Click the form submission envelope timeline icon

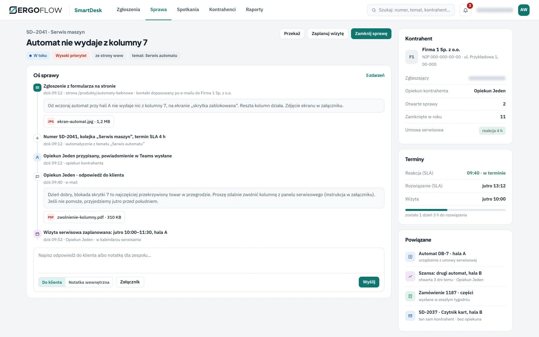click(37, 88)
